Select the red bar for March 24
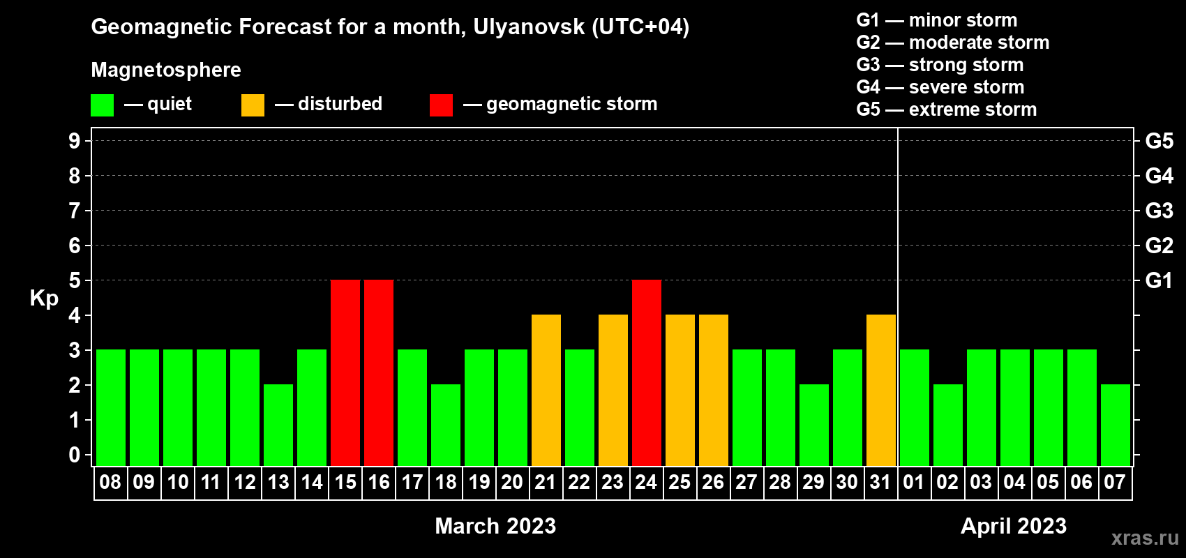 point(647,373)
